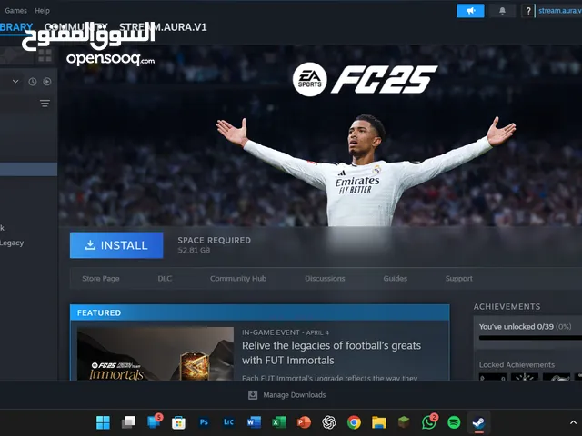
Task: Open the Games menu
Action: tap(16, 11)
